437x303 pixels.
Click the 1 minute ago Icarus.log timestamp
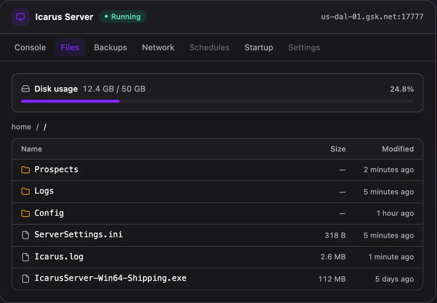click(391, 257)
